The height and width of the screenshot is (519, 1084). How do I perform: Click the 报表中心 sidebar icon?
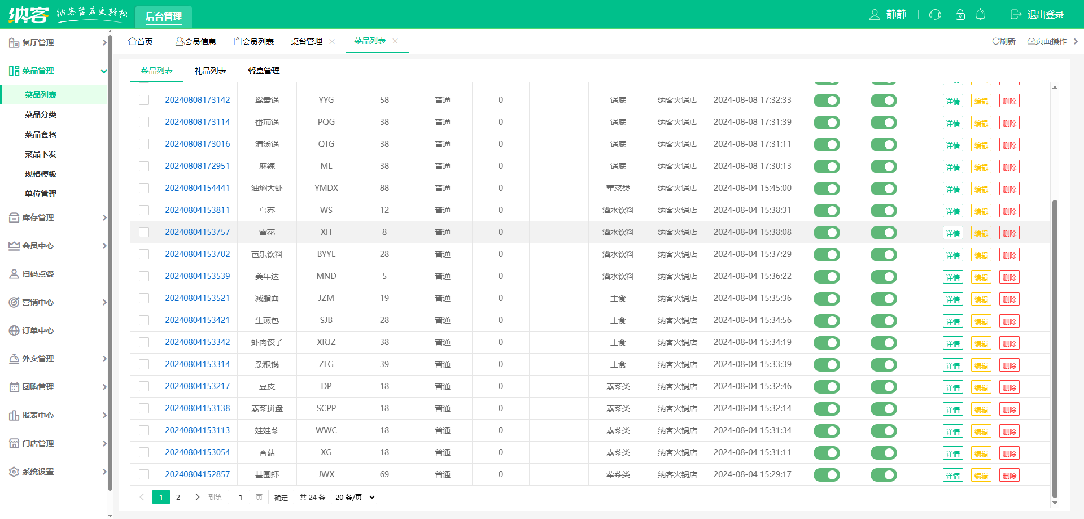tap(14, 415)
